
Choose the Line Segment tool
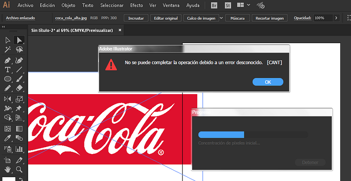19,70
